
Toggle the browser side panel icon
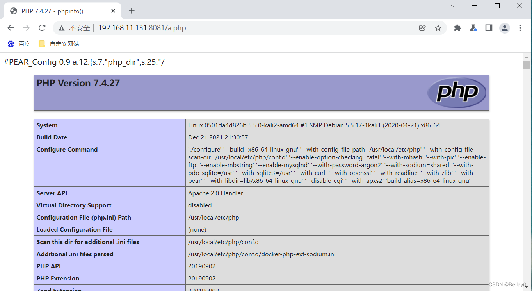[489, 28]
